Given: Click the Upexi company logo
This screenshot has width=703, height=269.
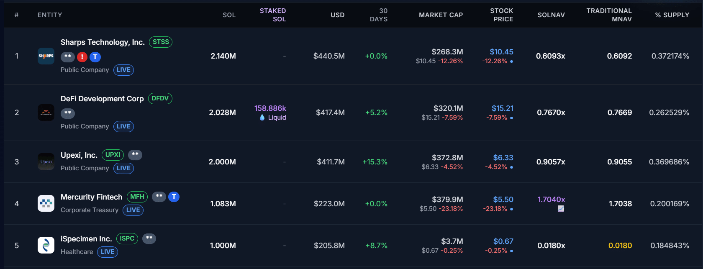Looking at the screenshot, I should pos(46,162).
